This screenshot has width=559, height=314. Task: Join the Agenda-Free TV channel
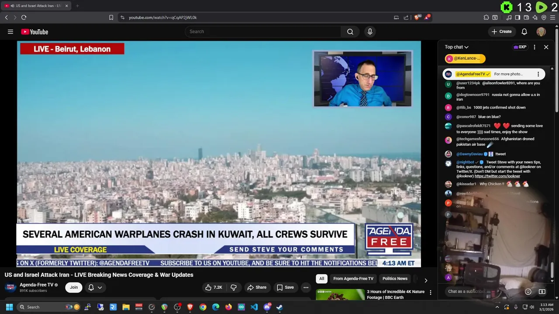(74, 287)
